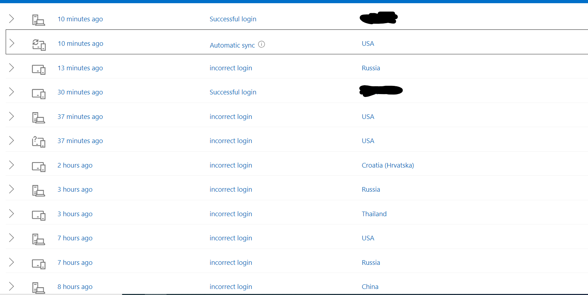Select the device icon on the China login row

point(39,288)
